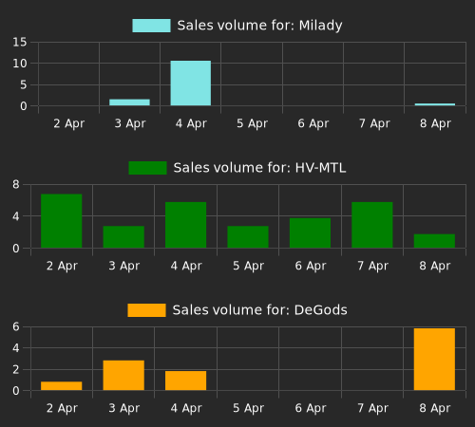The image size is (475, 427).
Task: Select the HV-MTL bar for 7 Apr
Action: (372, 225)
